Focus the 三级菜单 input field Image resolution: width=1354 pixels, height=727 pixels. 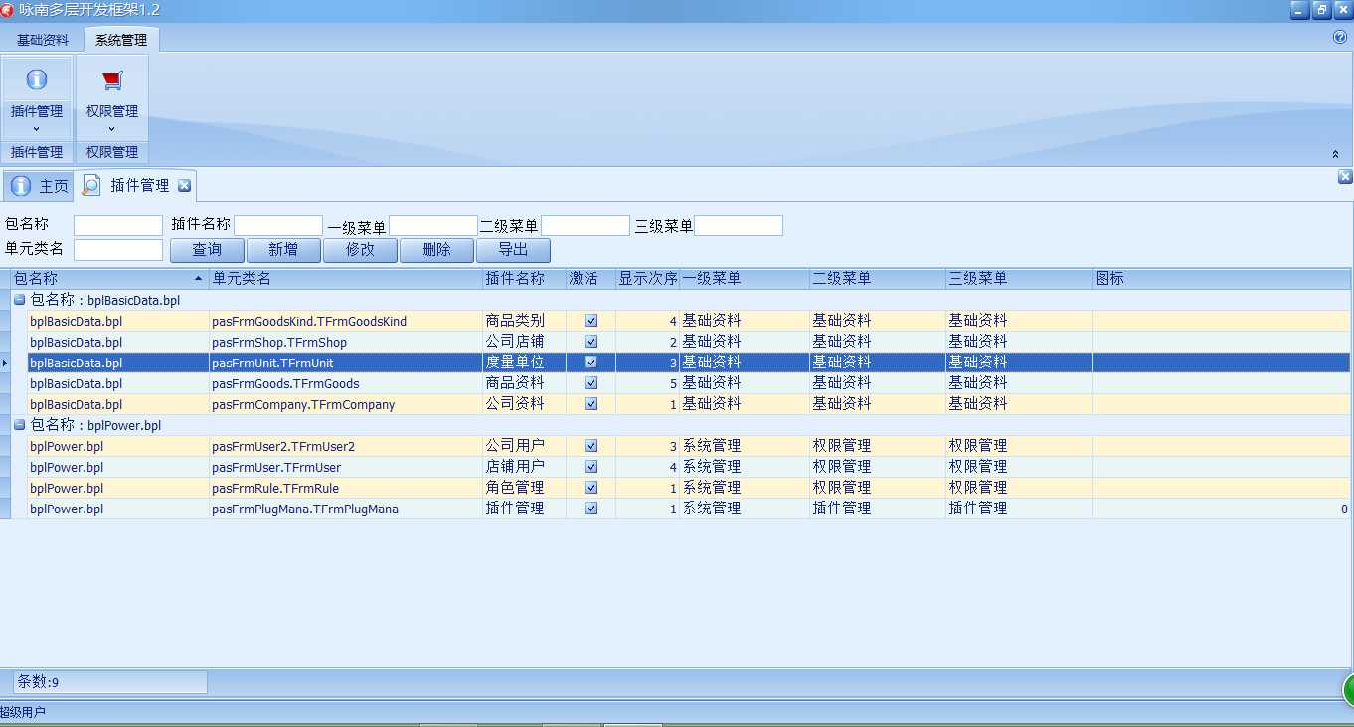(739, 225)
